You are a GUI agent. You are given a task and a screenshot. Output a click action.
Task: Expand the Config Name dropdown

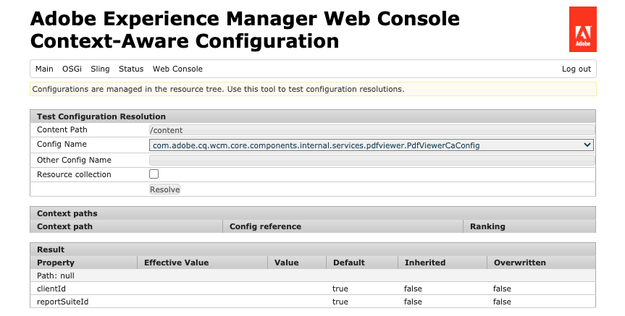[x=371, y=145]
